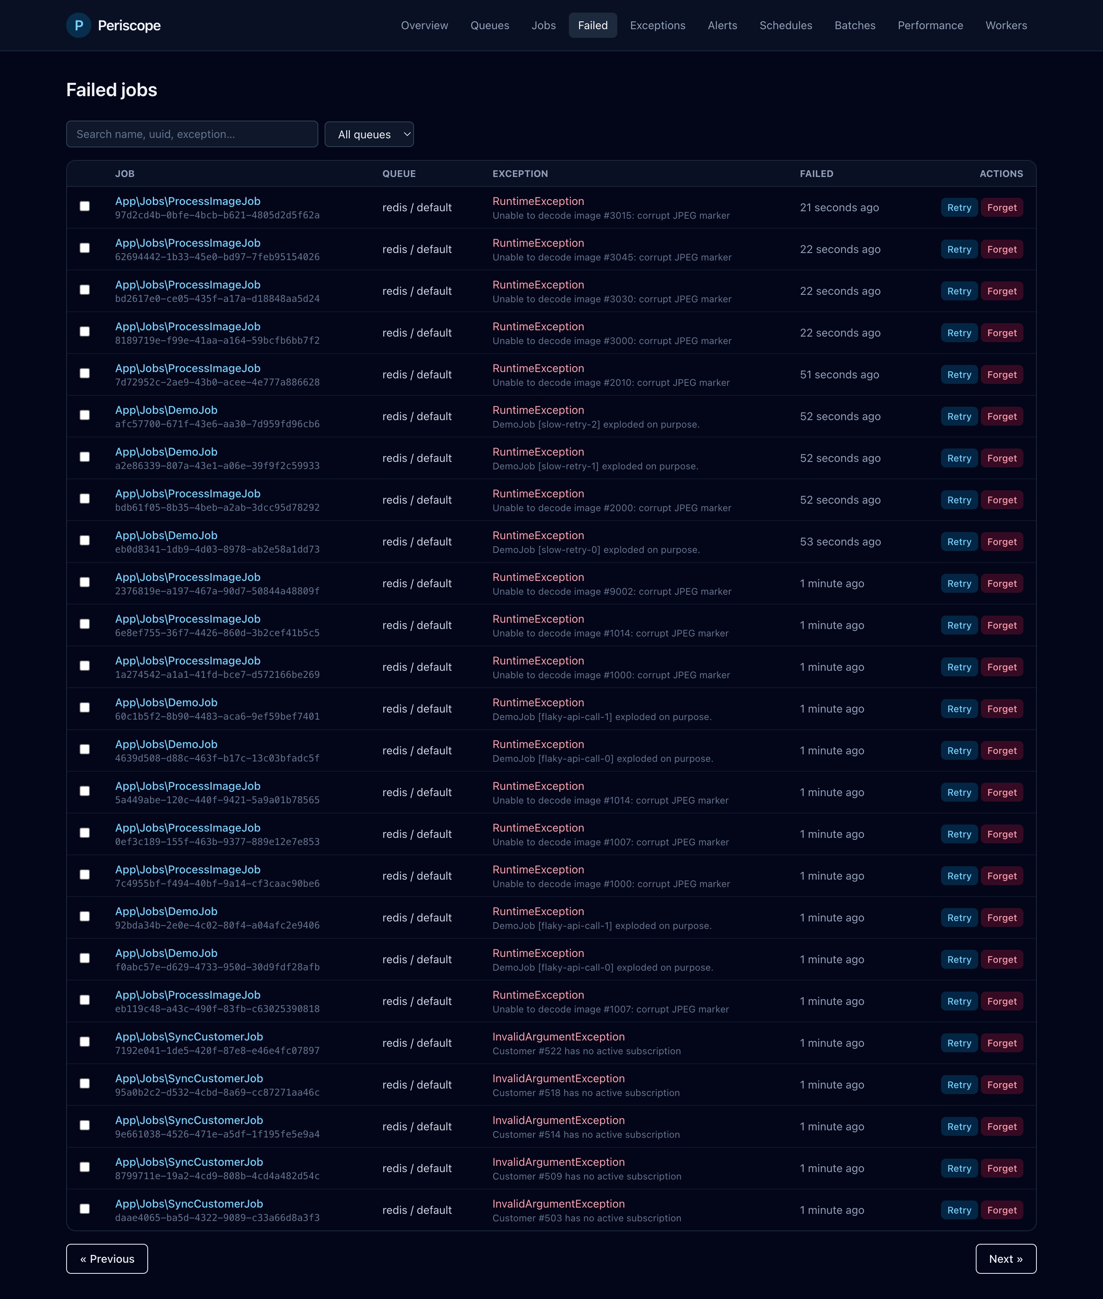Open the All queues dropdown
Image resolution: width=1103 pixels, height=1299 pixels.
point(369,134)
